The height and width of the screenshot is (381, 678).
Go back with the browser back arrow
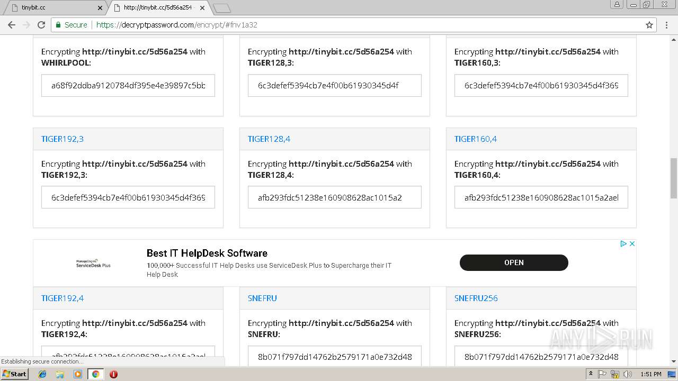(12, 25)
